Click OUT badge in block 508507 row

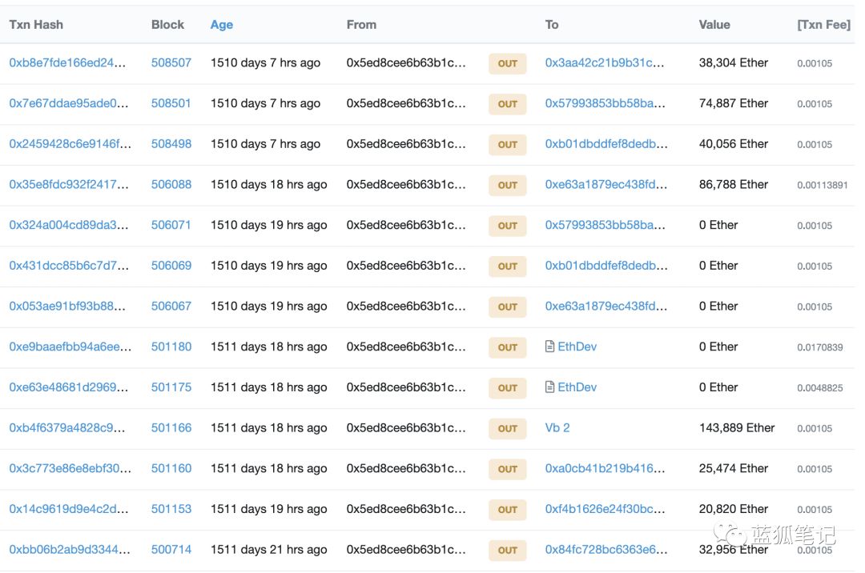point(507,63)
